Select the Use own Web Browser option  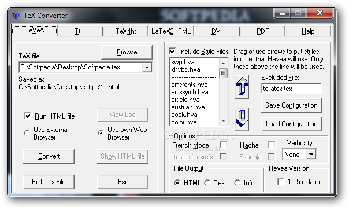pyautogui.click(x=101, y=133)
